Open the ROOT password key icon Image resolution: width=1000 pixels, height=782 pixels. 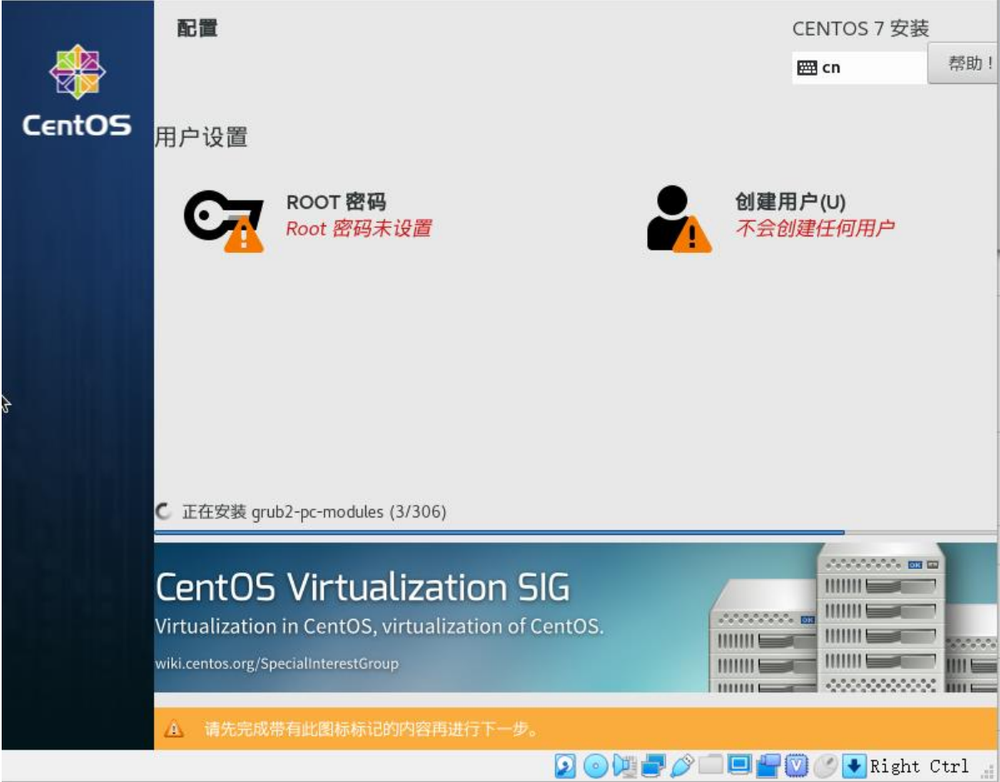click(x=224, y=222)
